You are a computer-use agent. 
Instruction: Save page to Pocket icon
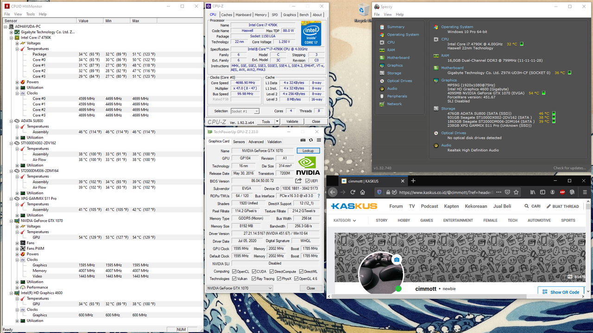tap(508, 192)
